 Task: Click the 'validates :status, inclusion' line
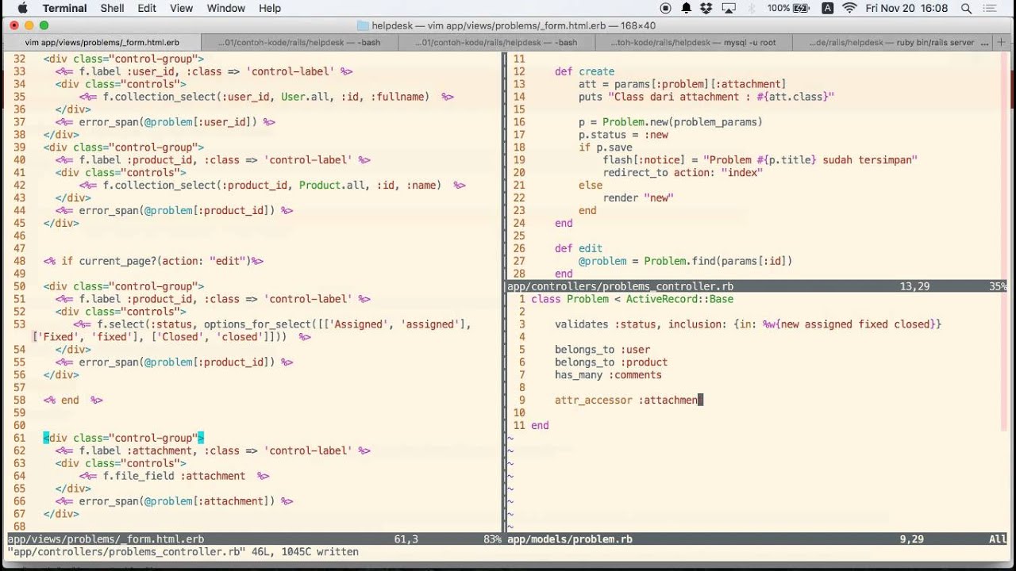coord(748,324)
